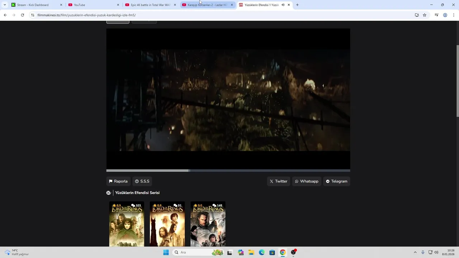Close the YouTube tab
The image size is (459, 258).
(x=118, y=5)
